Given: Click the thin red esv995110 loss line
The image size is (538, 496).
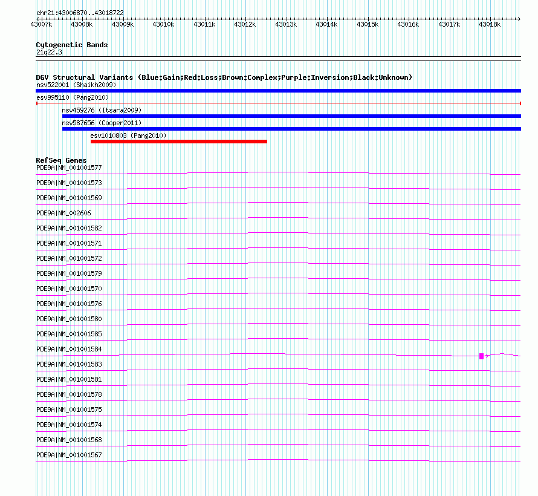Looking at the screenshot, I should click(278, 103).
